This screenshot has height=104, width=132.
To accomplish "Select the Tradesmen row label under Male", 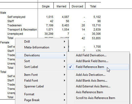I will tap(14, 25).
